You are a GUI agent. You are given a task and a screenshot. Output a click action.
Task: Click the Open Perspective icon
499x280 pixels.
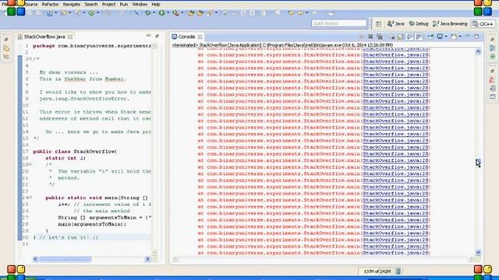point(378,24)
